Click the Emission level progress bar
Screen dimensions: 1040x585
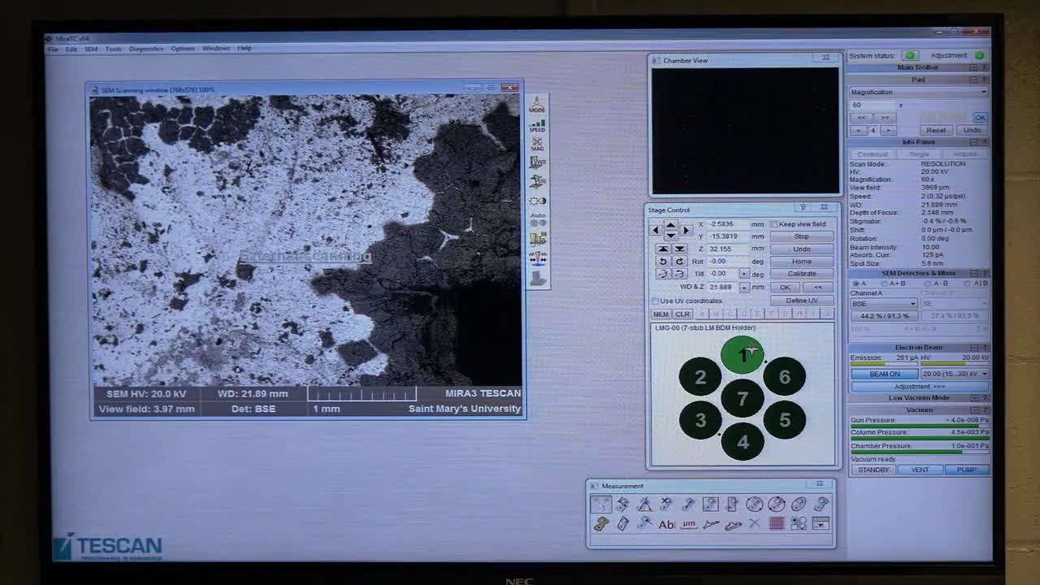point(884,364)
